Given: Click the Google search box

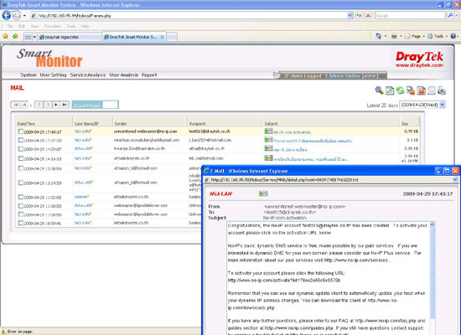Looking at the screenshot, I should click(410, 16).
